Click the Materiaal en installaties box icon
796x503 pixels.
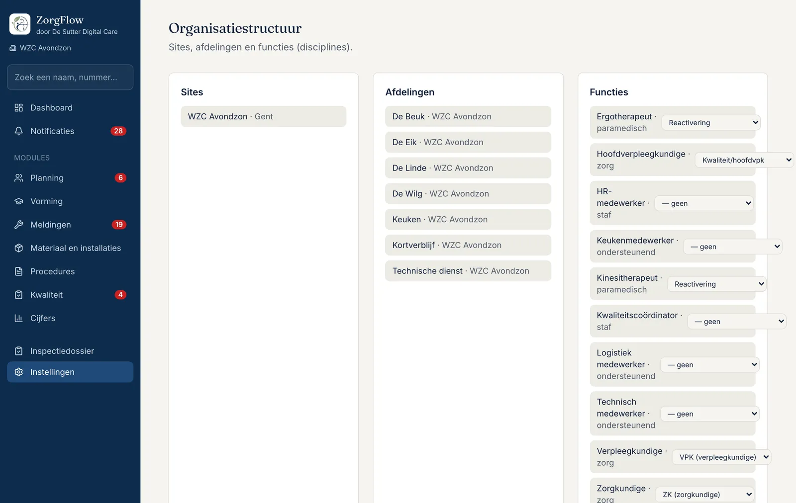pos(19,248)
